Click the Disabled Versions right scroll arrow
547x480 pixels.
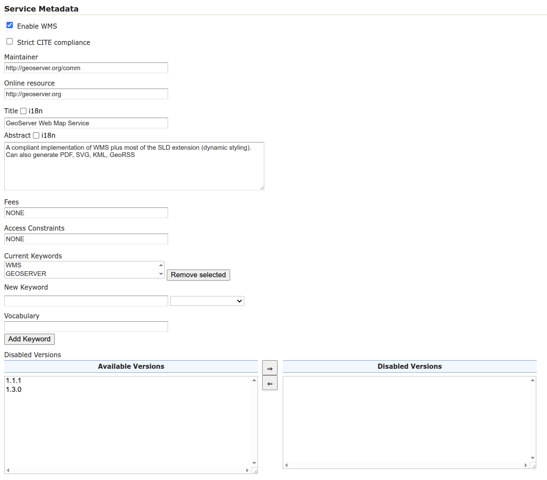click(x=526, y=465)
